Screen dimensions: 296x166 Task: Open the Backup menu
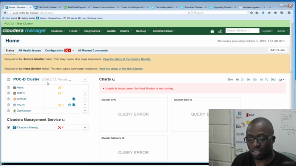tap(142, 31)
